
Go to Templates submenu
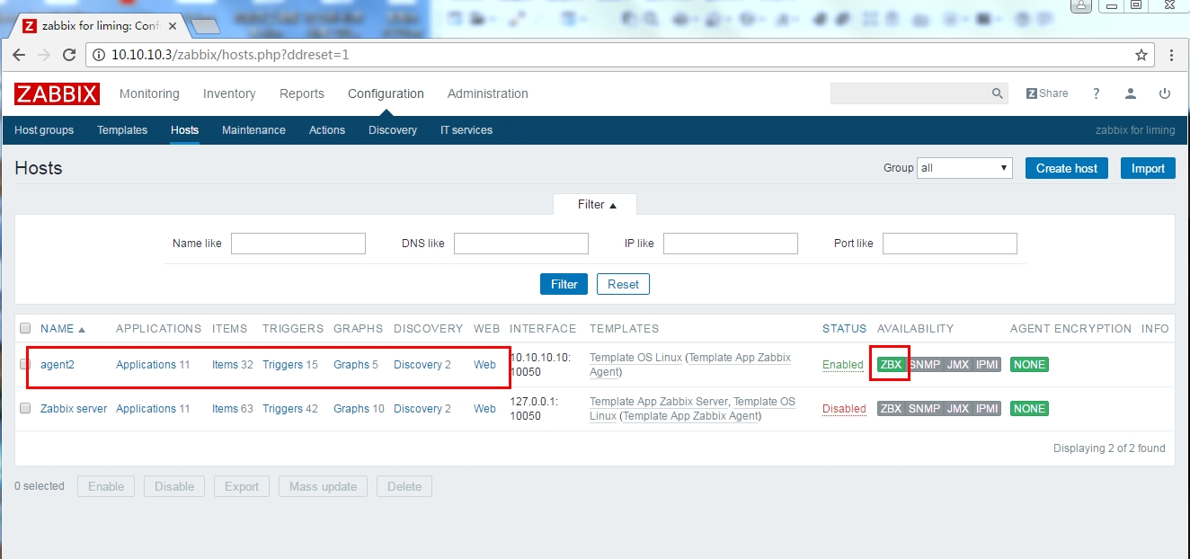tap(122, 130)
